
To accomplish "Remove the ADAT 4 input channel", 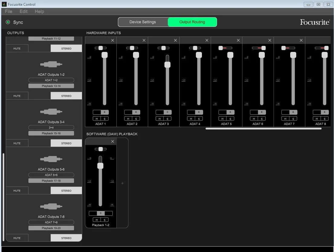I will pos(207,40).
